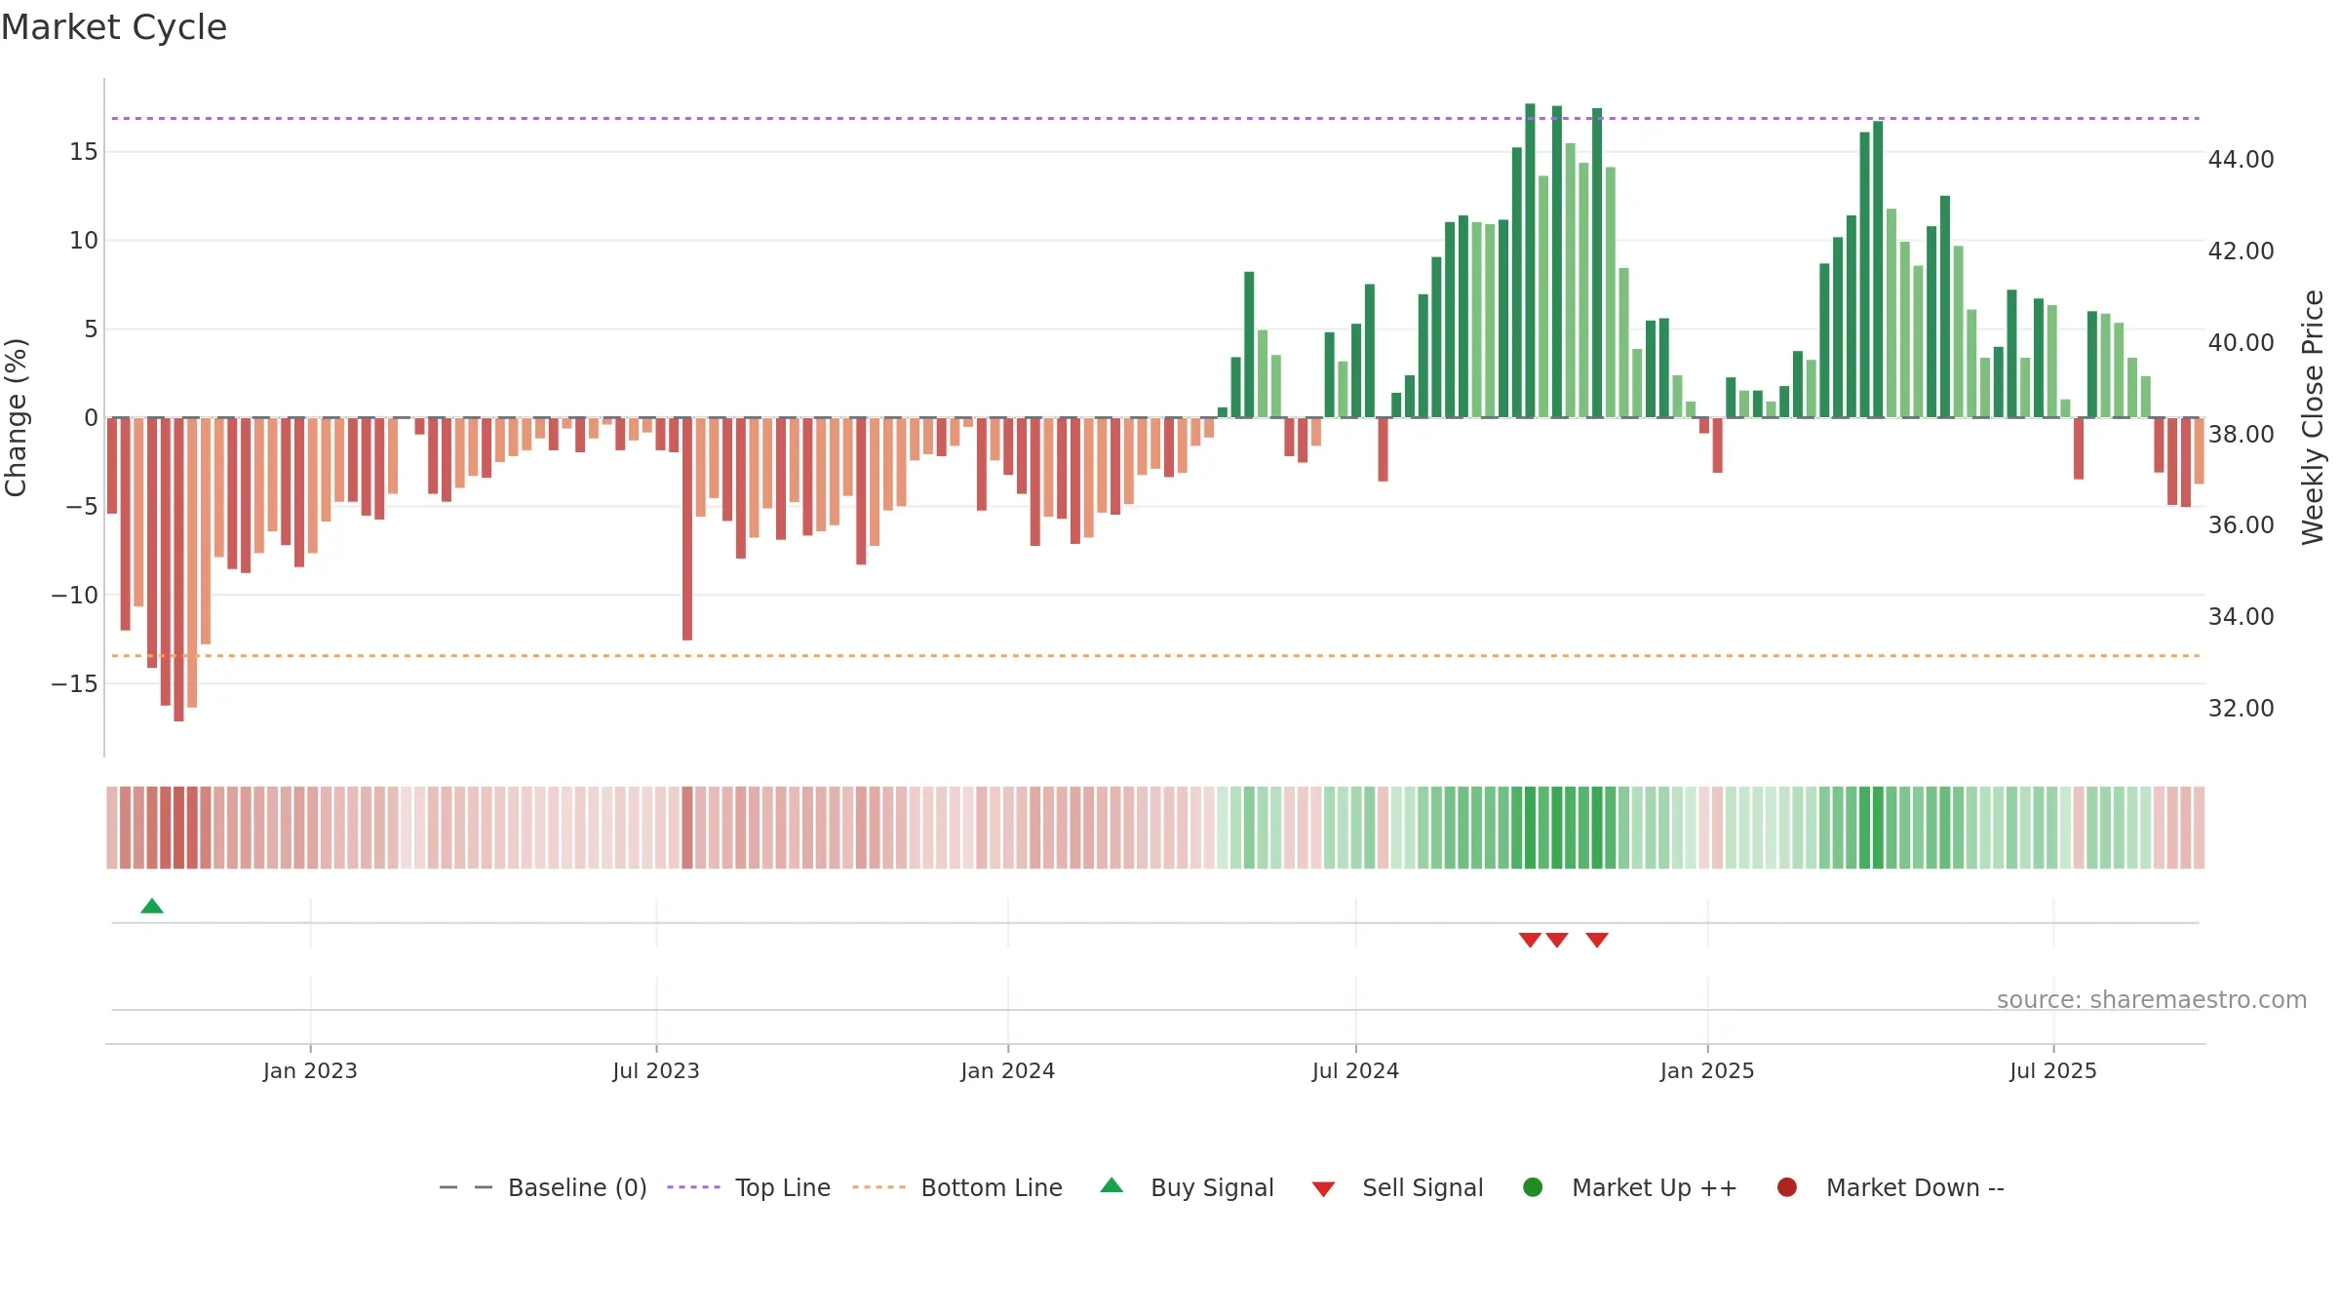2340x1316 pixels.
Task: Click the Market Down -- legend label
Action: click(x=1915, y=1187)
